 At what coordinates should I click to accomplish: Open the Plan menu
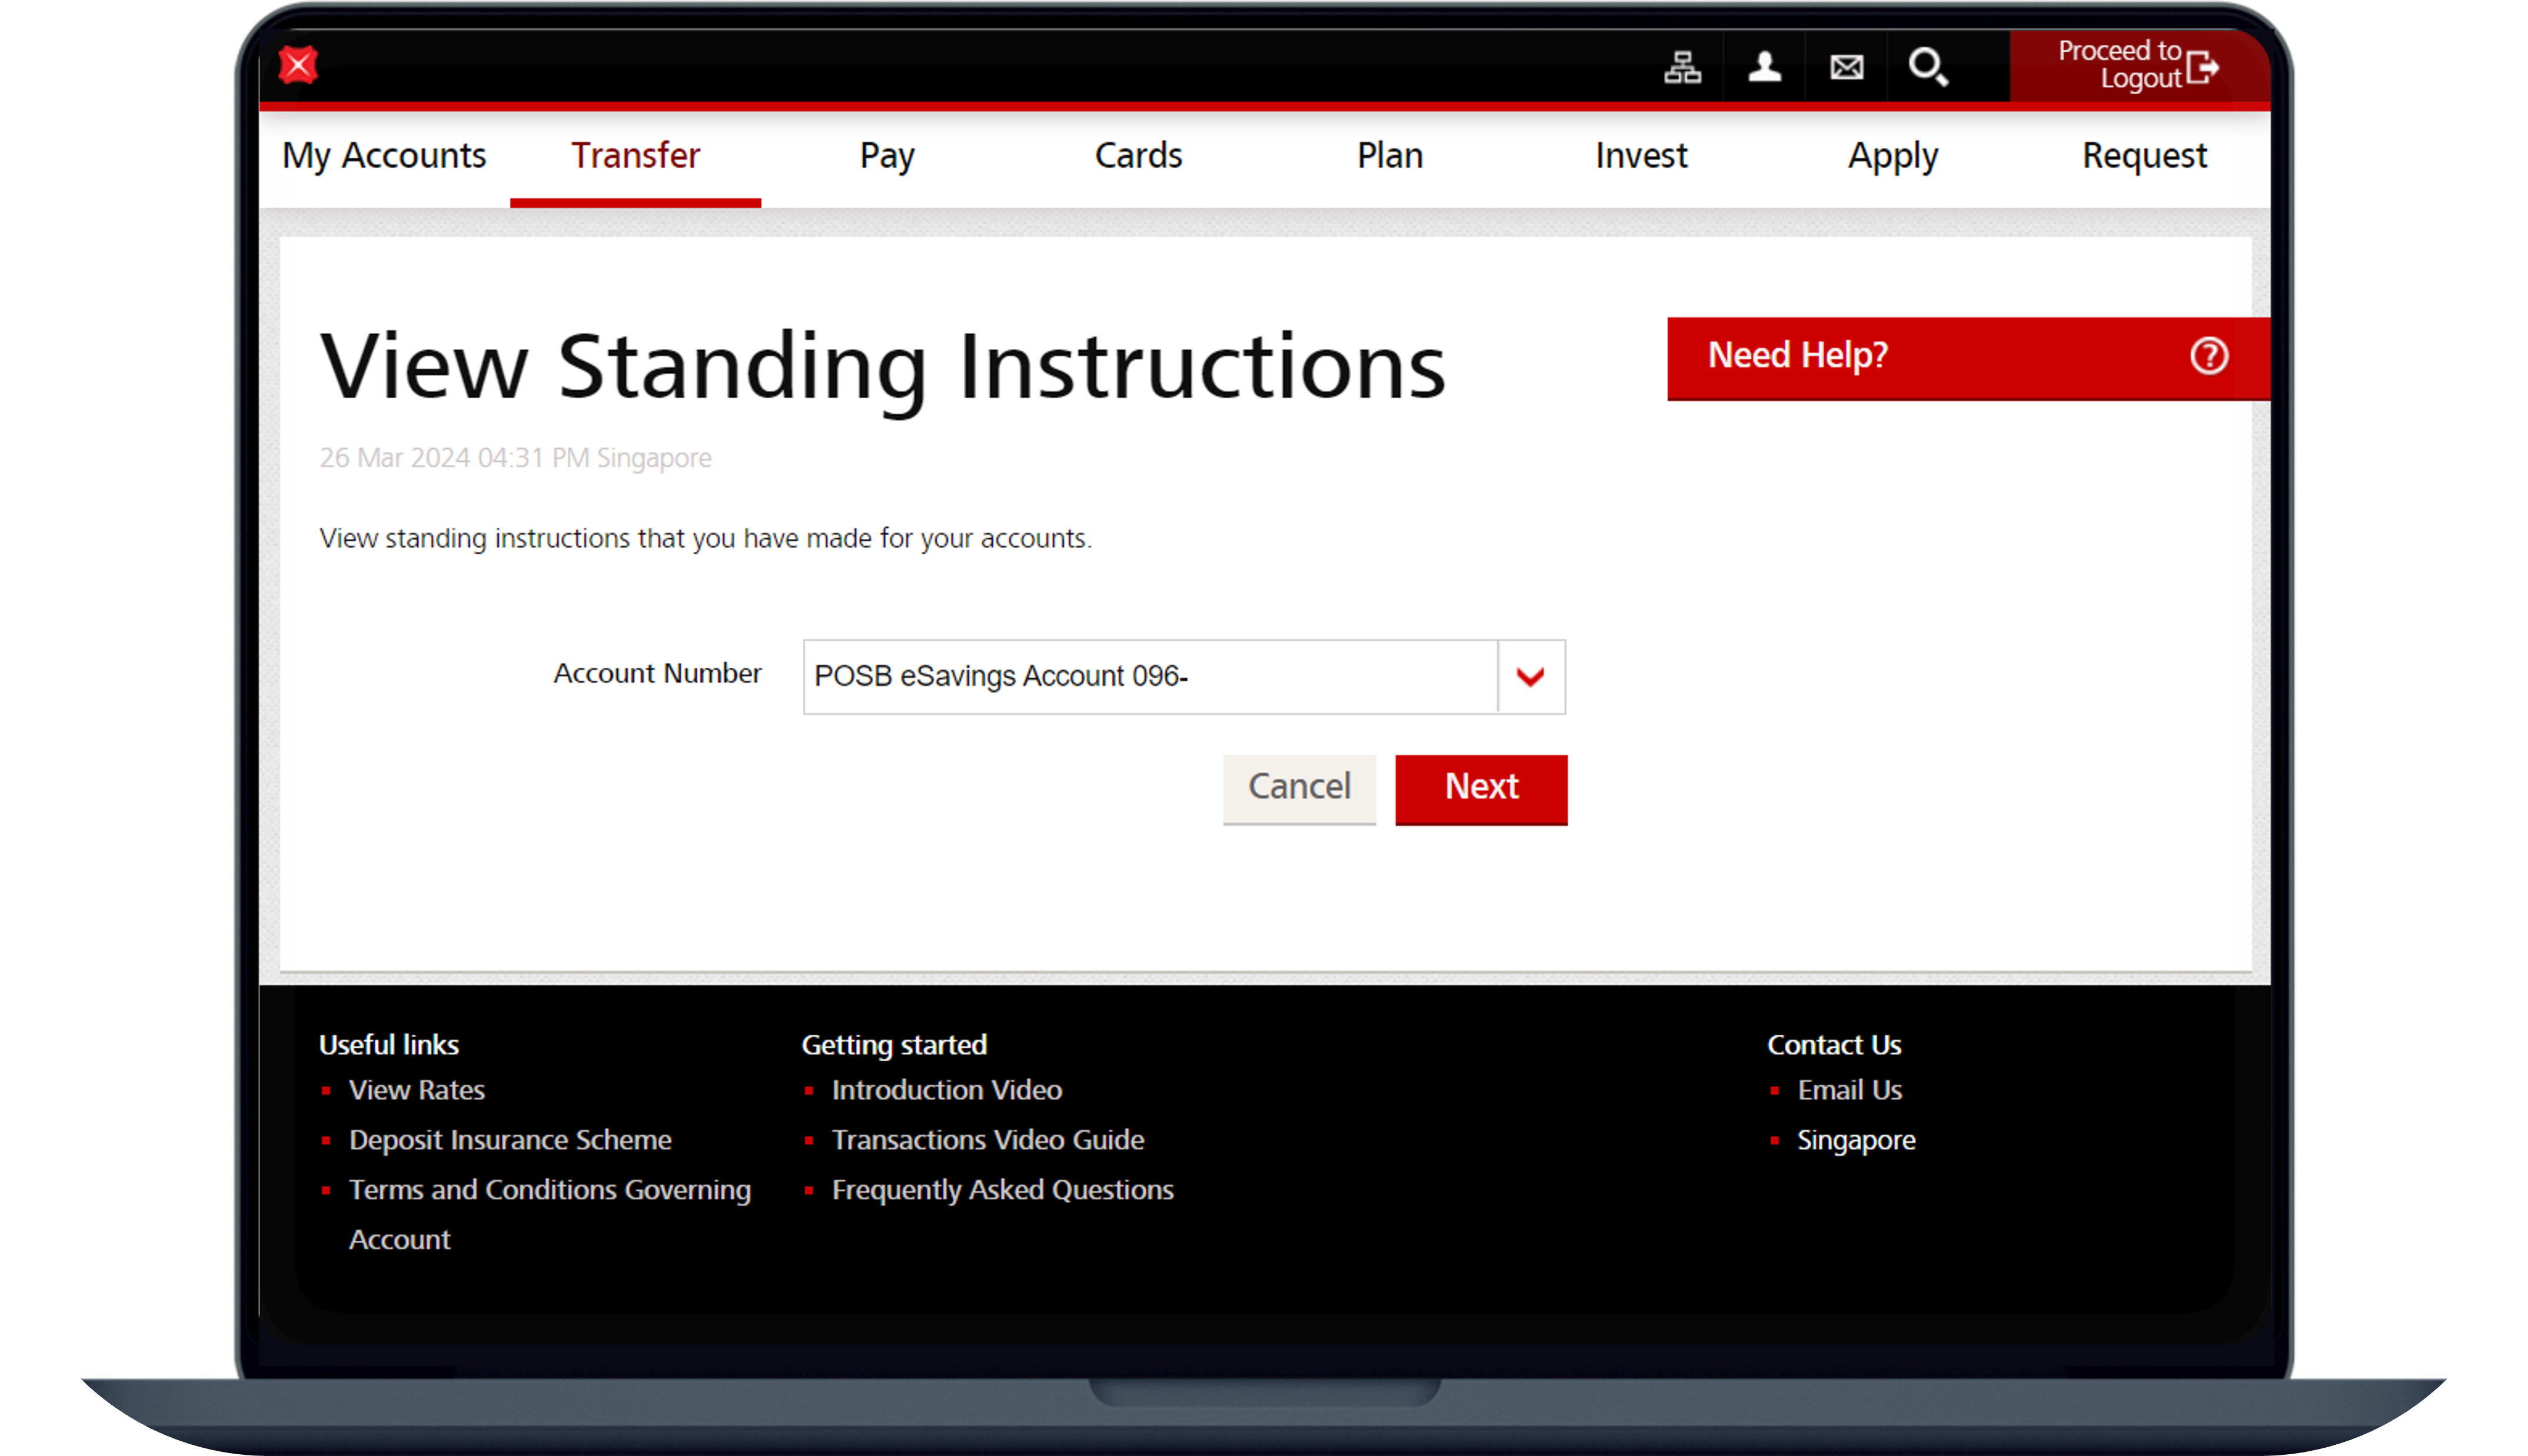(x=1390, y=156)
